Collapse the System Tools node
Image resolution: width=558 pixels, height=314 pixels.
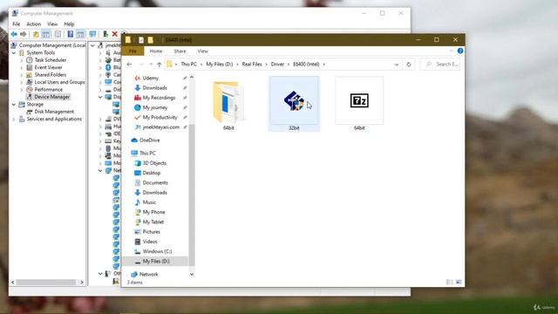pos(14,52)
